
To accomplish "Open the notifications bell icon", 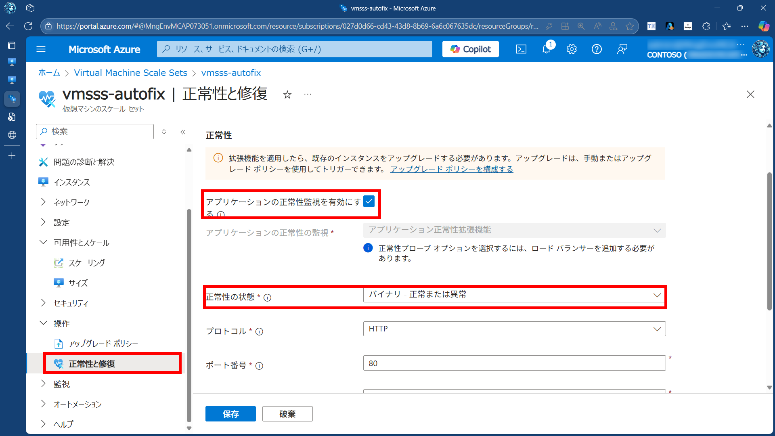I will coord(546,49).
